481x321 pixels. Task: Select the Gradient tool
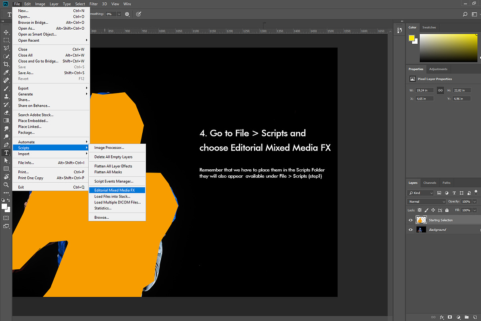6,120
